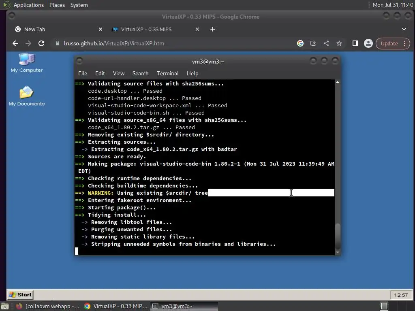The width and height of the screenshot is (415, 311).
Task: Click "Entering fakeroot environment..." line
Action: click(x=139, y=200)
